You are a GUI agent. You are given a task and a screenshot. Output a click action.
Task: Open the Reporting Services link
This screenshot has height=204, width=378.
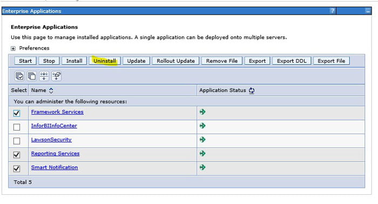(55, 154)
